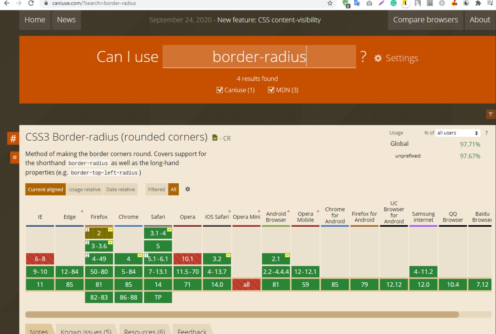Open the About page
Image resolution: width=496 pixels, height=334 pixels.
pos(480,20)
